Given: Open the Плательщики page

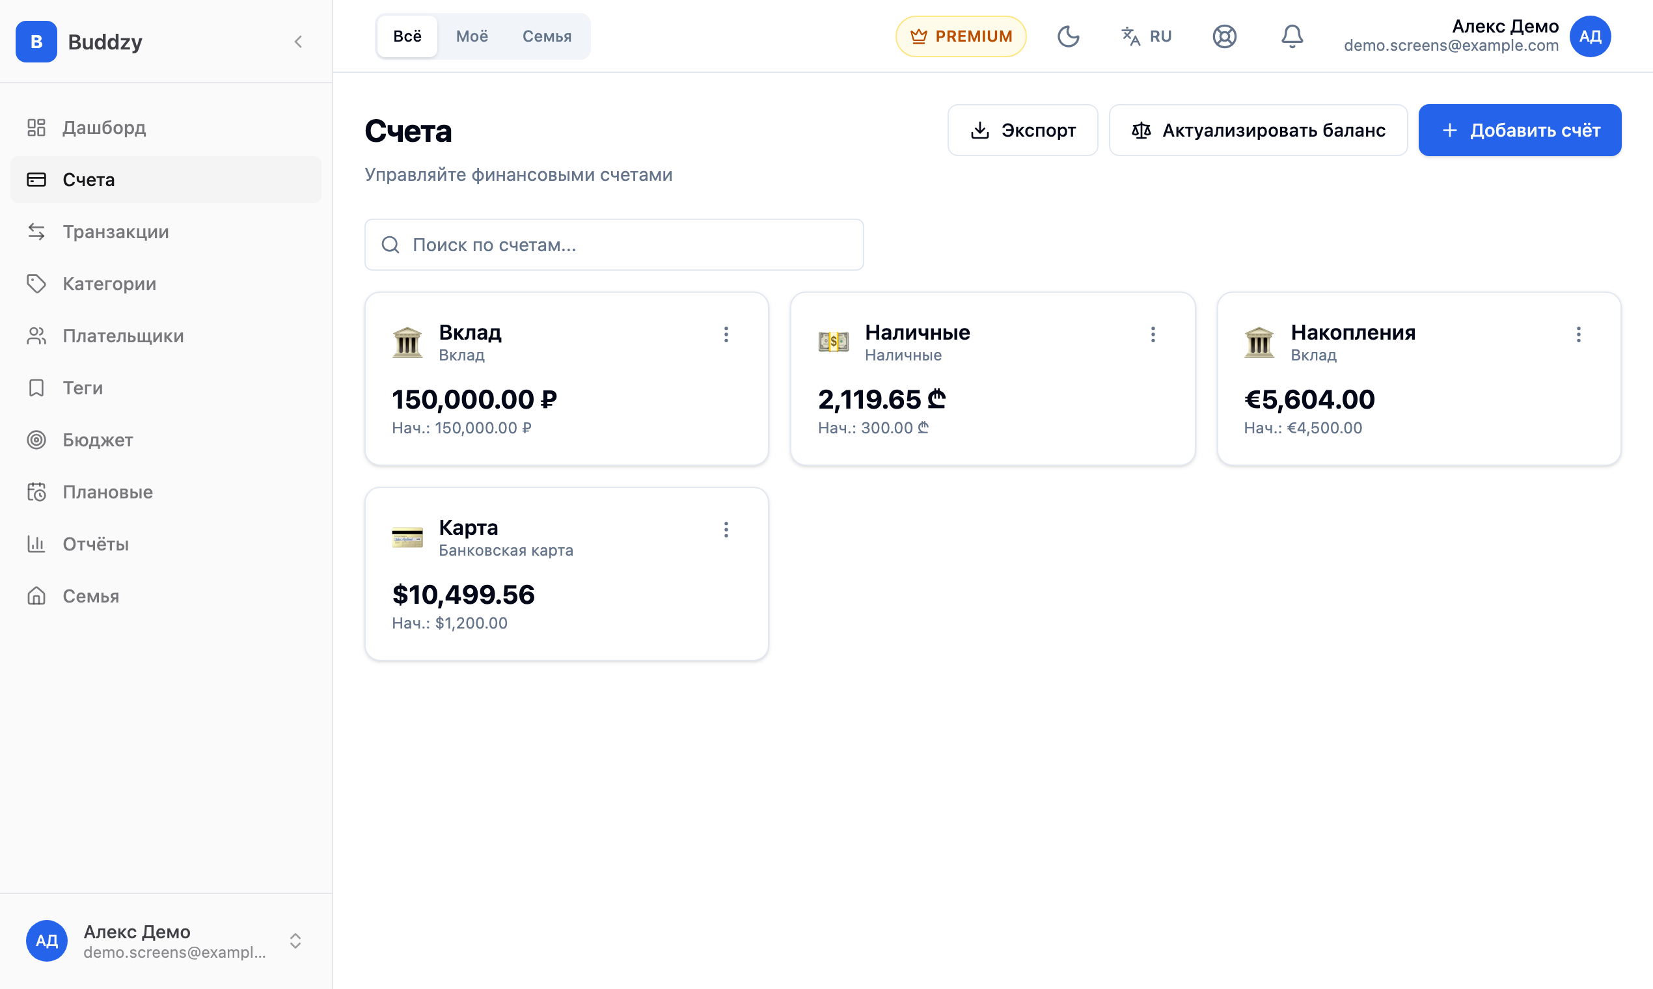Looking at the screenshot, I should pyautogui.click(x=166, y=335).
